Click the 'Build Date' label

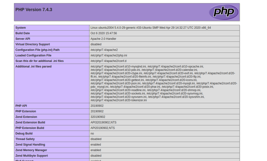[x=23, y=33]
